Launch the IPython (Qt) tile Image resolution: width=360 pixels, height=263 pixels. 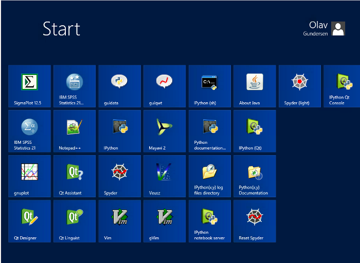pos(255,131)
